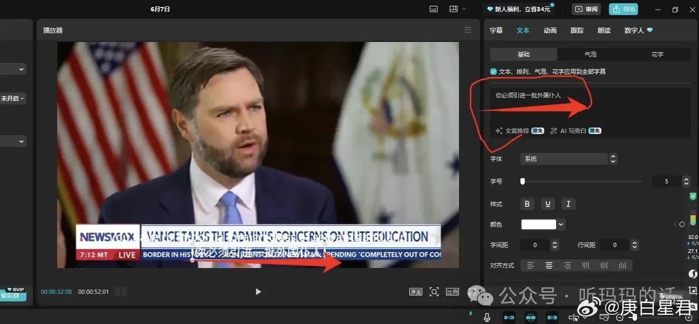The height and width of the screenshot is (324, 699).
Task: Click the timeline microphone record icon
Action: [487, 318]
